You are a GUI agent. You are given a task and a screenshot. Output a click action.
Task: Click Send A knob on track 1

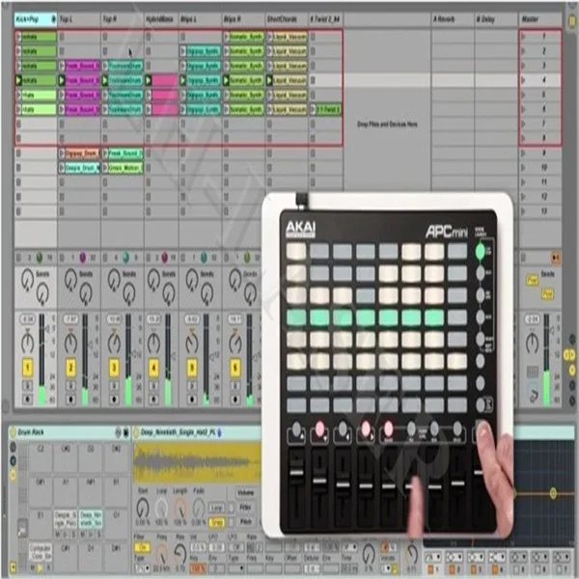[x=27, y=280]
